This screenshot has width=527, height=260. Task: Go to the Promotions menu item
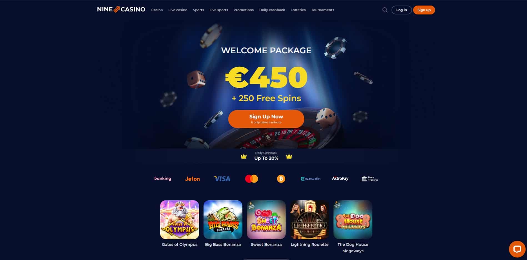(x=244, y=10)
